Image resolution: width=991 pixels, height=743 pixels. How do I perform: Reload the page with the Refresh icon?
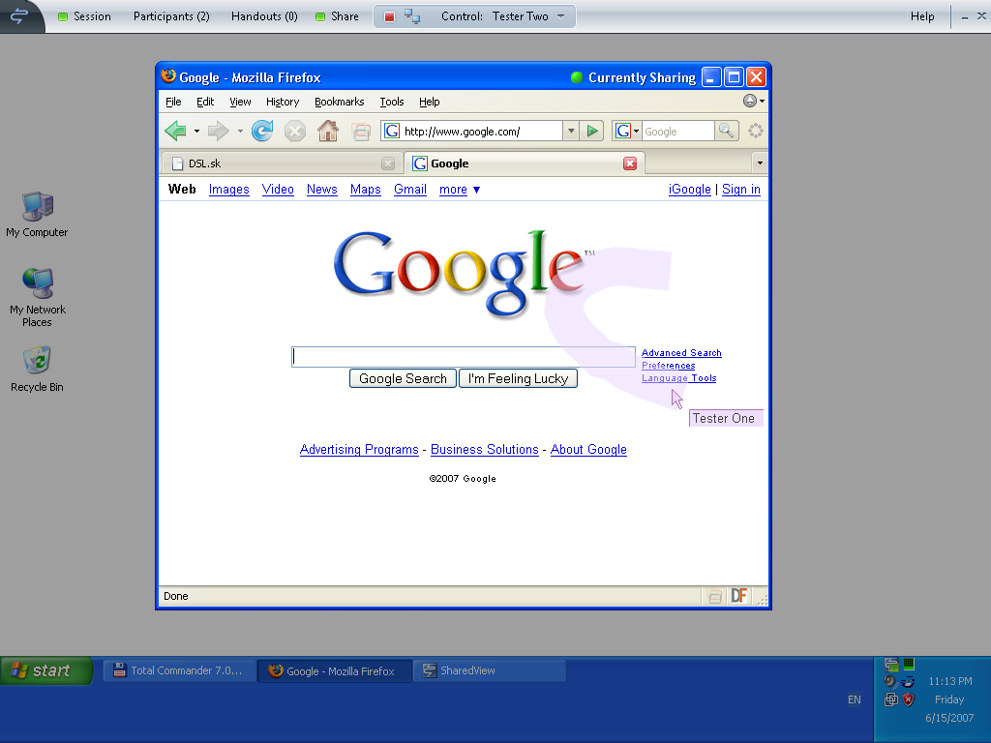pos(261,131)
